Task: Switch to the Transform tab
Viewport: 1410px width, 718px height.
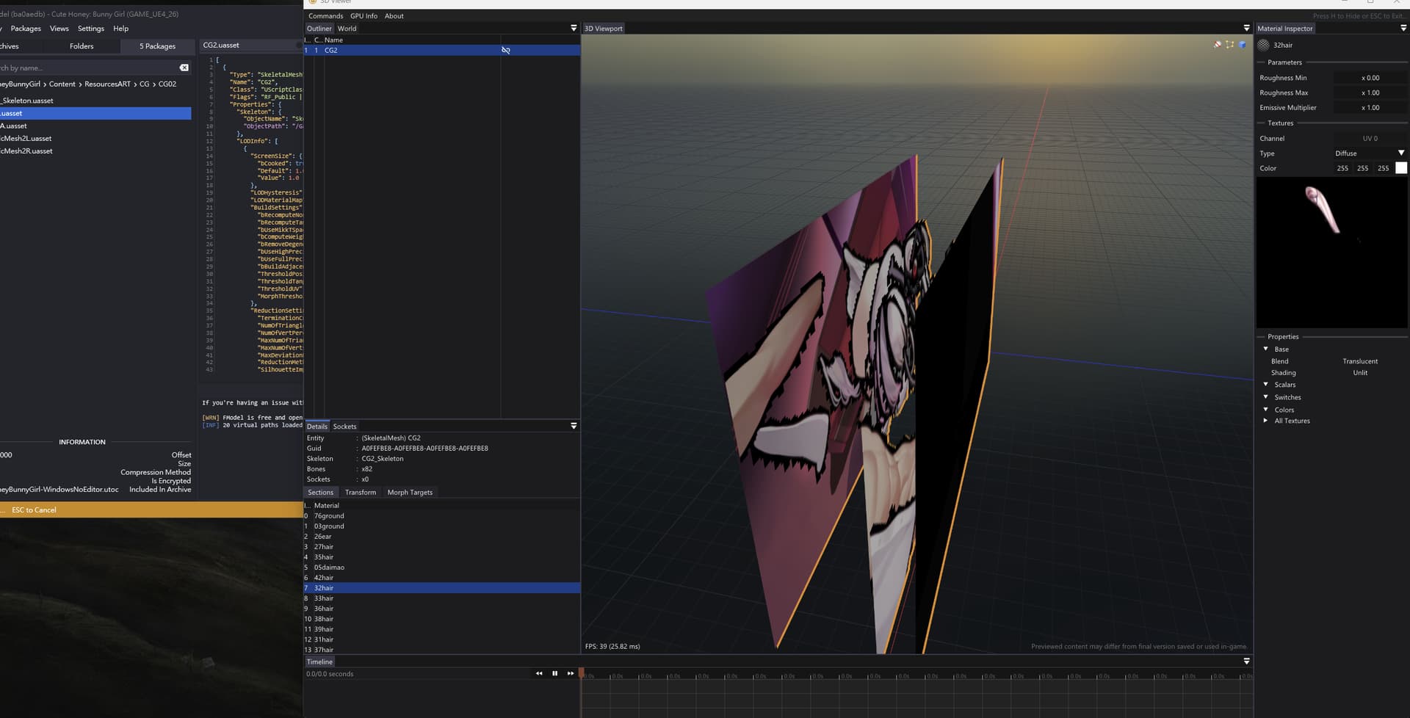Action: [361, 493]
